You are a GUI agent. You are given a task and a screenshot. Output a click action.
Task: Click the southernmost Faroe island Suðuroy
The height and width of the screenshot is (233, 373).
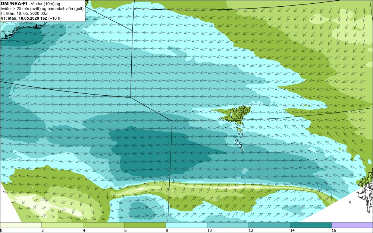point(239,145)
